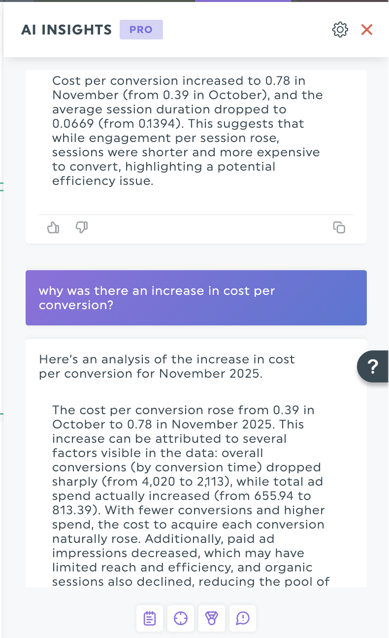Screen dimensions: 389x638
Task: Open the question mark help button
Action: (x=373, y=366)
